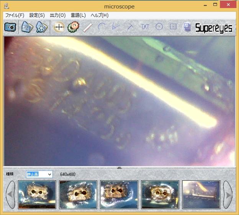Open the 言語(L) language menu
This screenshot has height=215, width=239.
pyautogui.click(x=78, y=15)
